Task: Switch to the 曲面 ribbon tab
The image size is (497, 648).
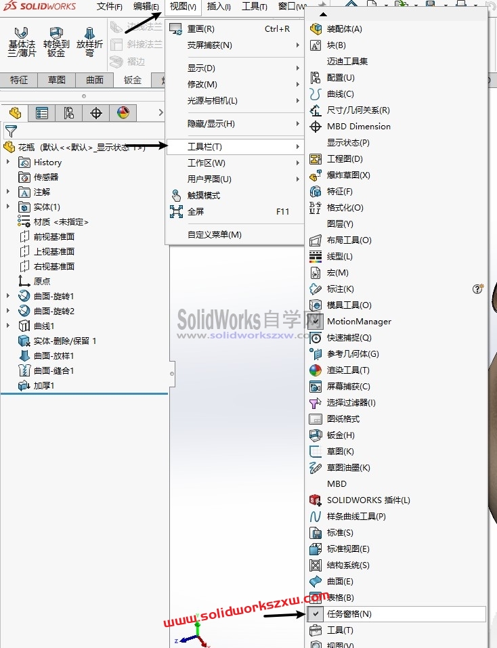Action: point(95,80)
